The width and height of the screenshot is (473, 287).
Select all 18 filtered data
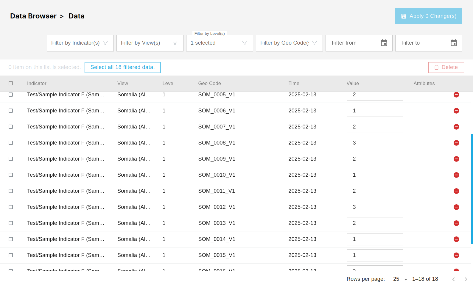(x=122, y=68)
